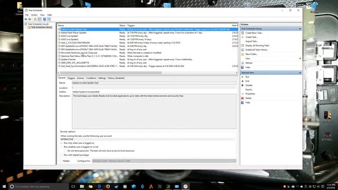Screen dimensions: 338x190
Task: Click End for the selected task
Action: click(x=247, y=81)
